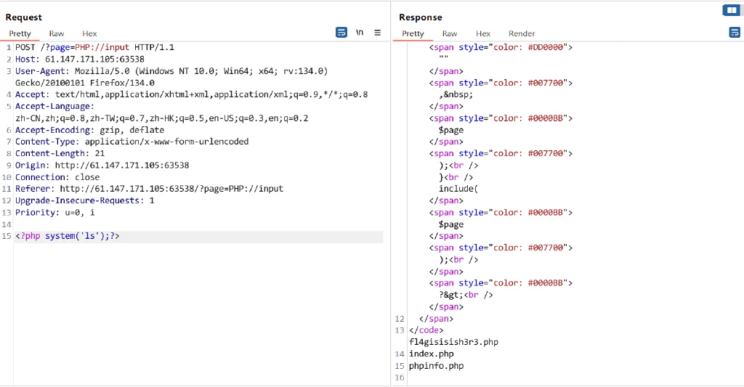Viewport: 744px width, 387px height.
Task: Click the Referer header line
Action: click(x=149, y=188)
